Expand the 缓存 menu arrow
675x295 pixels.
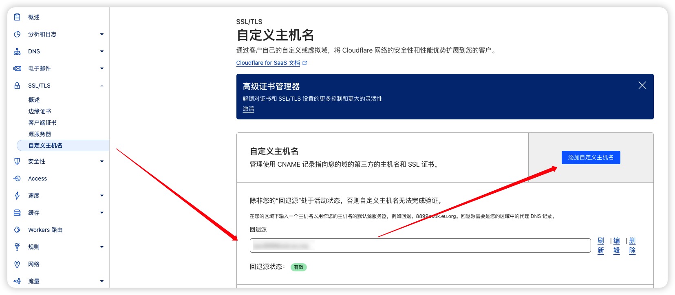point(102,213)
